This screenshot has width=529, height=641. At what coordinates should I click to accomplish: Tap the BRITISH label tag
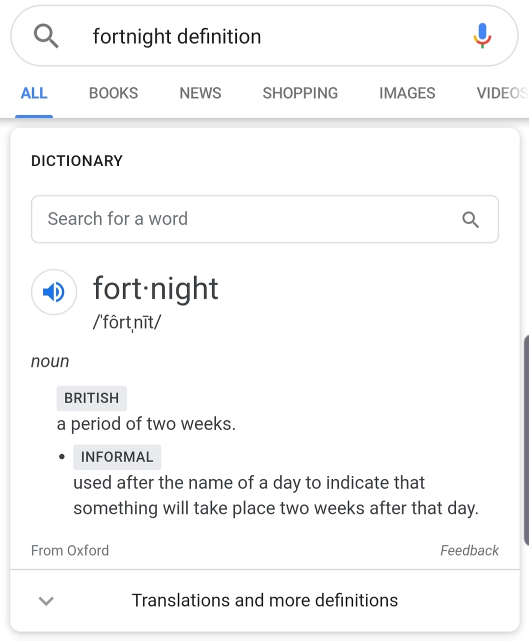point(91,398)
